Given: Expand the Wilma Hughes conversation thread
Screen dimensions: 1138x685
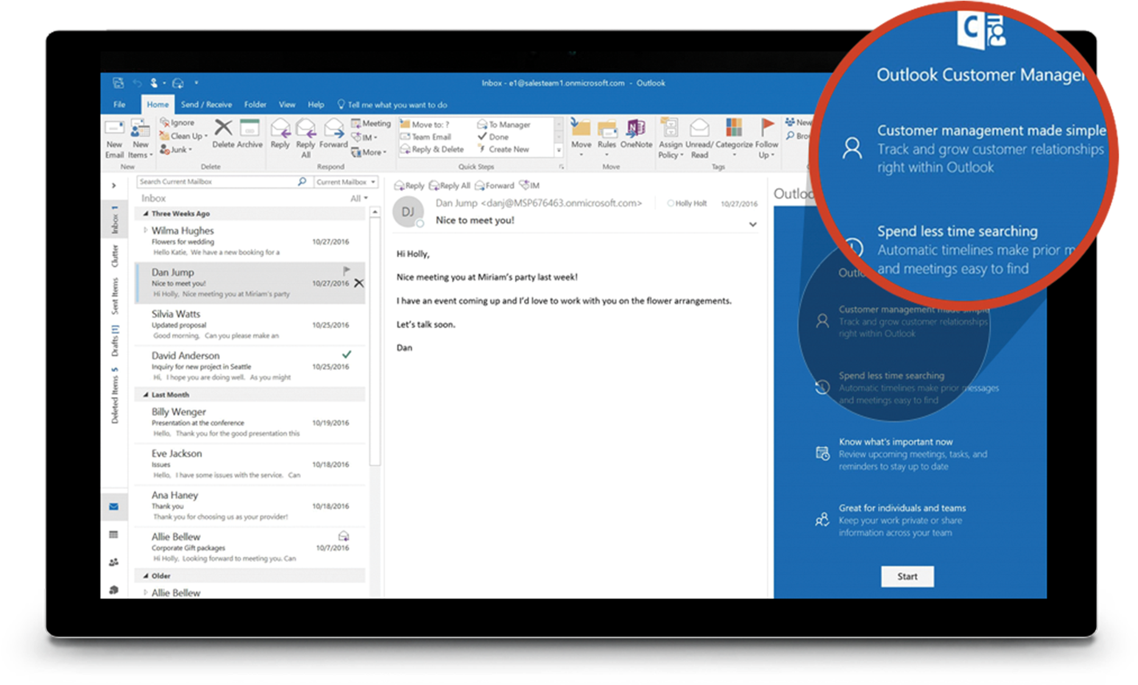Looking at the screenshot, I should (x=145, y=230).
